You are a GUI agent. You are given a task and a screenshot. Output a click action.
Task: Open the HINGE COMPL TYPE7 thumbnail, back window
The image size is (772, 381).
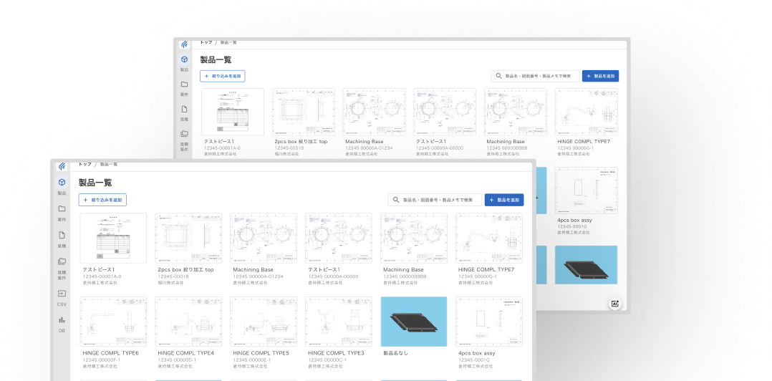point(587,112)
